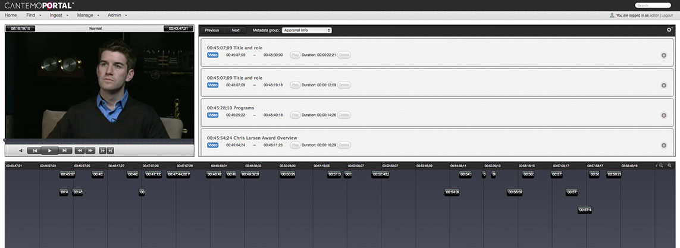The image size is (680, 248).
Task: Open the gear settings menu in metadata panel
Action: pos(669,30)
